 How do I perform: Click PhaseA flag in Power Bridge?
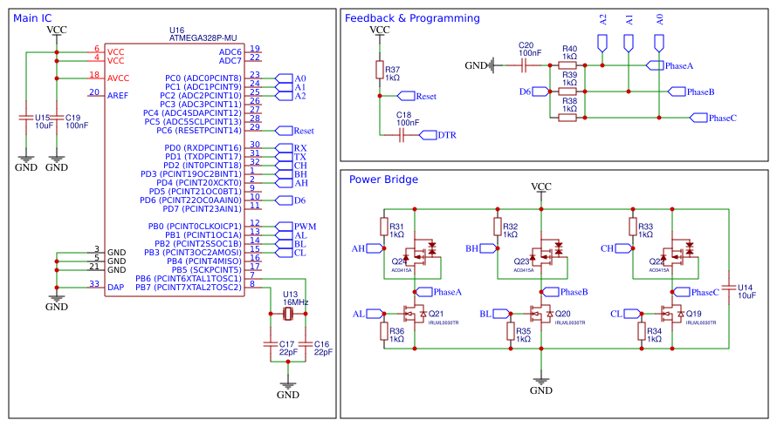pyautogui.click(x=423, y=292)
